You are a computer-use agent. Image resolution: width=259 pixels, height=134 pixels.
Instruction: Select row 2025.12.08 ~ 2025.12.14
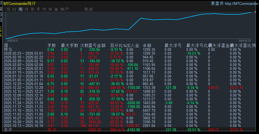click(x=23, y=95)
